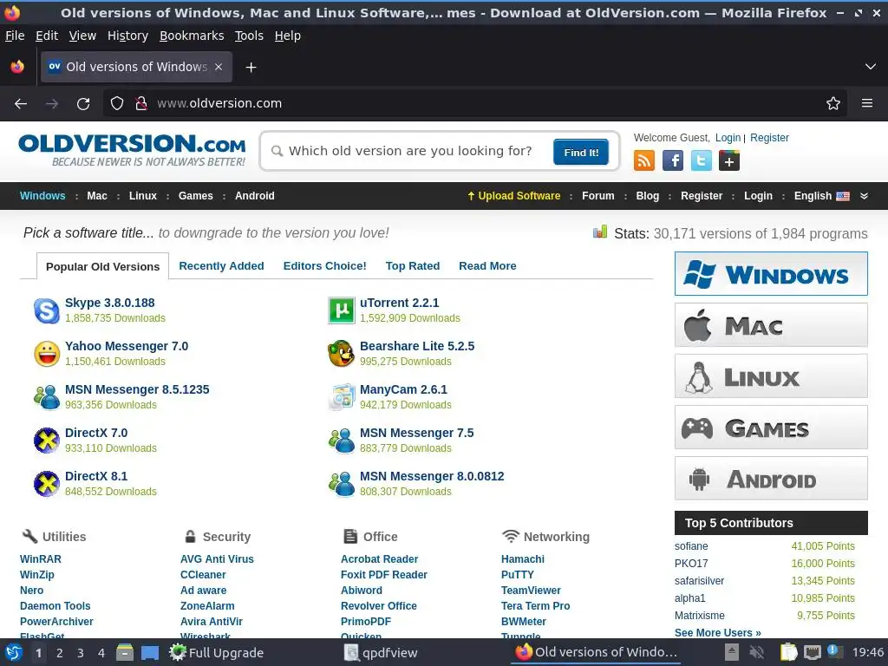Viewport: 888px width, 666px height.
Task: Click the MSN Messenger 8.5.1235 icon
Action: click(x=47, y=397)
